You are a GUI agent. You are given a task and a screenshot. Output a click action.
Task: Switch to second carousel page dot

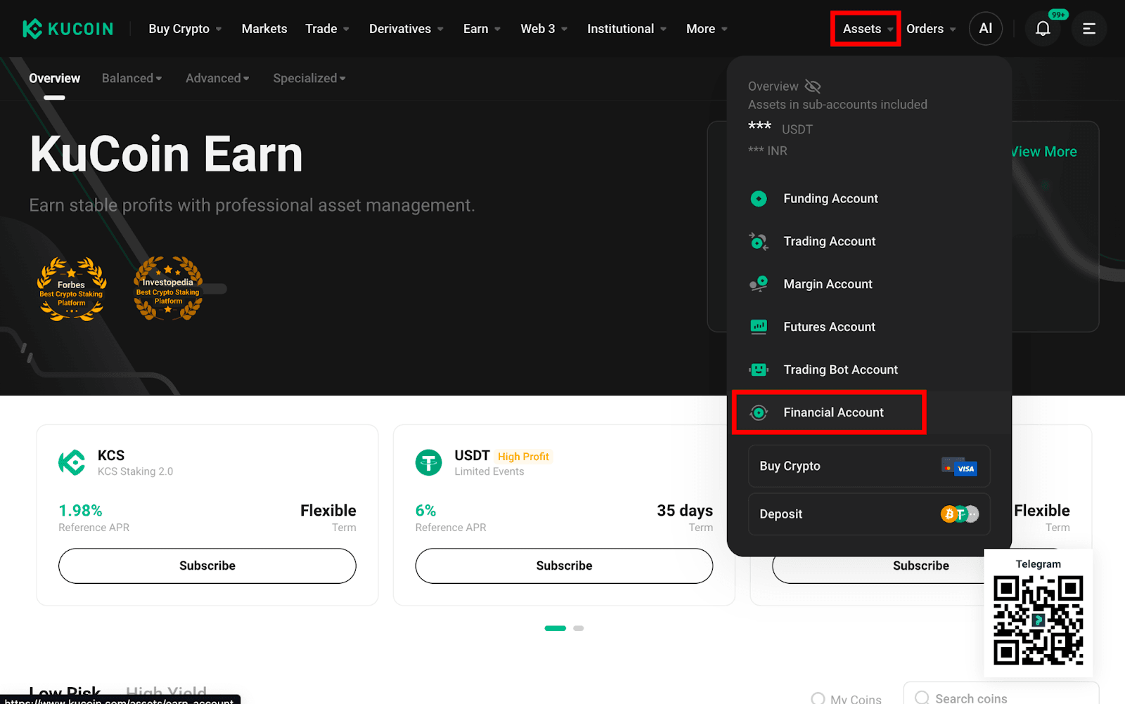coord(579,628)
